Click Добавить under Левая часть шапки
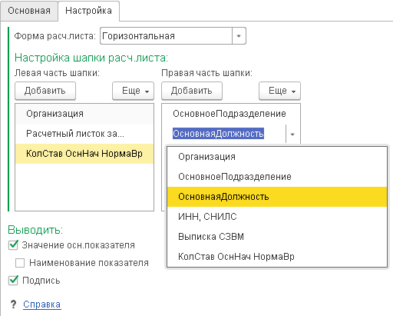393x316 pixels. click(45, 91)
